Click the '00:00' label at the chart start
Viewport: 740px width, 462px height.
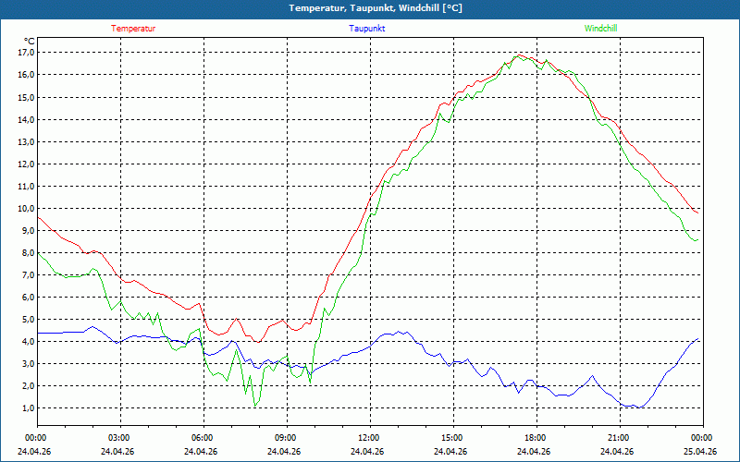pyautogui.click(x=35, y=438)
